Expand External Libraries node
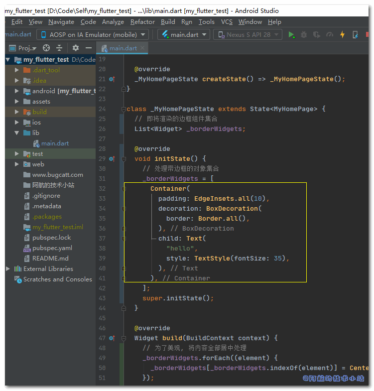This screenshot has height=391, width=374. click(8, 269)
